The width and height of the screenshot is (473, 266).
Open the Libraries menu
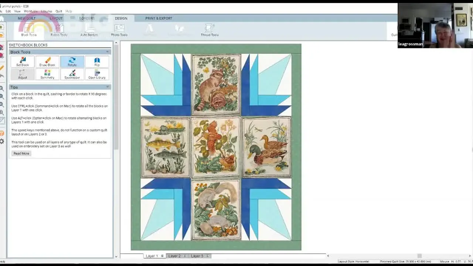tap(47, 11)
